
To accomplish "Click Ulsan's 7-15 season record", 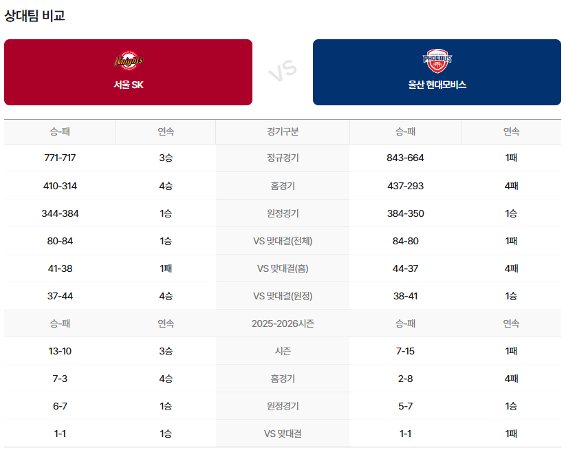I will coord(405,351).
